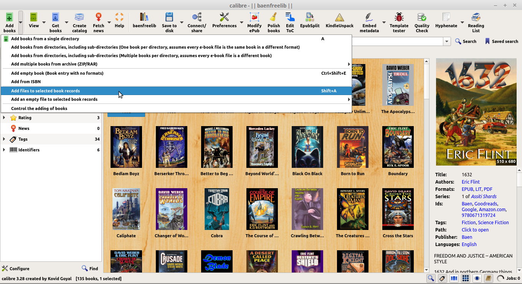Open the EPUB format link
522x284 pixels.
click(x=467, y=189)
